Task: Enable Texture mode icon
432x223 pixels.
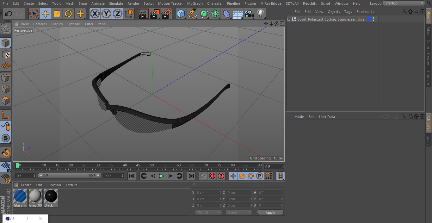Action: pyautogui.click(x=6, y=55)
